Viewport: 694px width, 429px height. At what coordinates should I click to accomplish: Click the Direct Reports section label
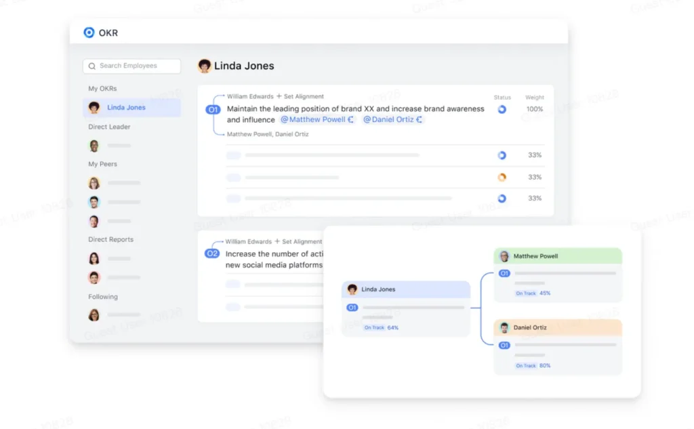(110, 239)
